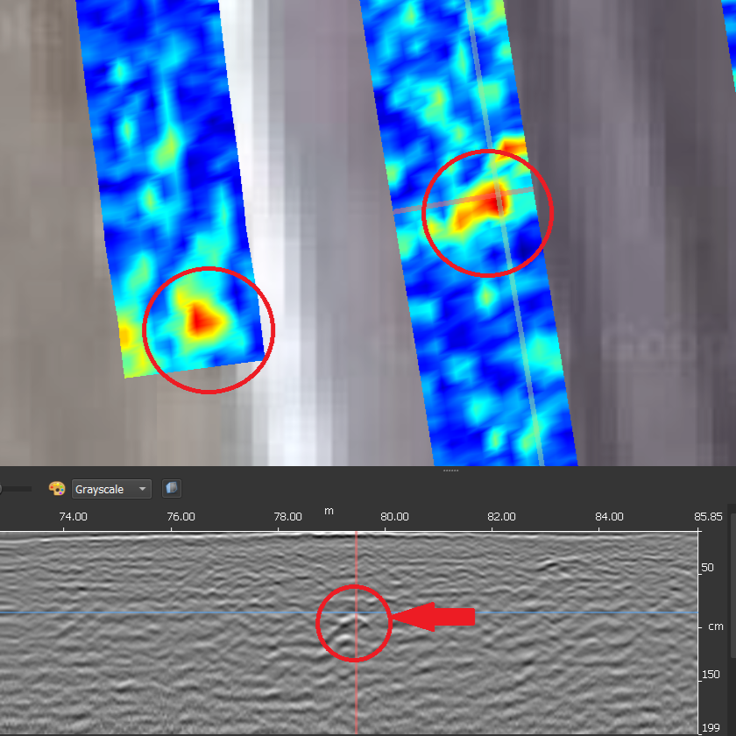Grab the dotted splitter handle between panels

[x=450, y=471]
